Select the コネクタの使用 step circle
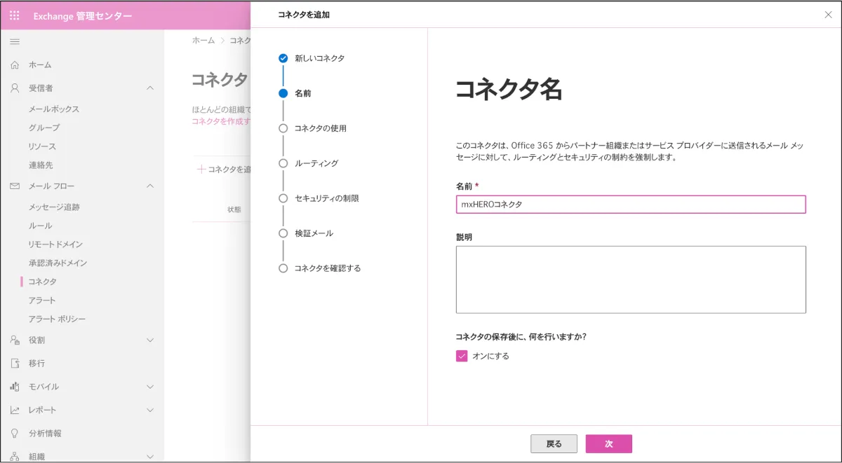 click(283, 128)
